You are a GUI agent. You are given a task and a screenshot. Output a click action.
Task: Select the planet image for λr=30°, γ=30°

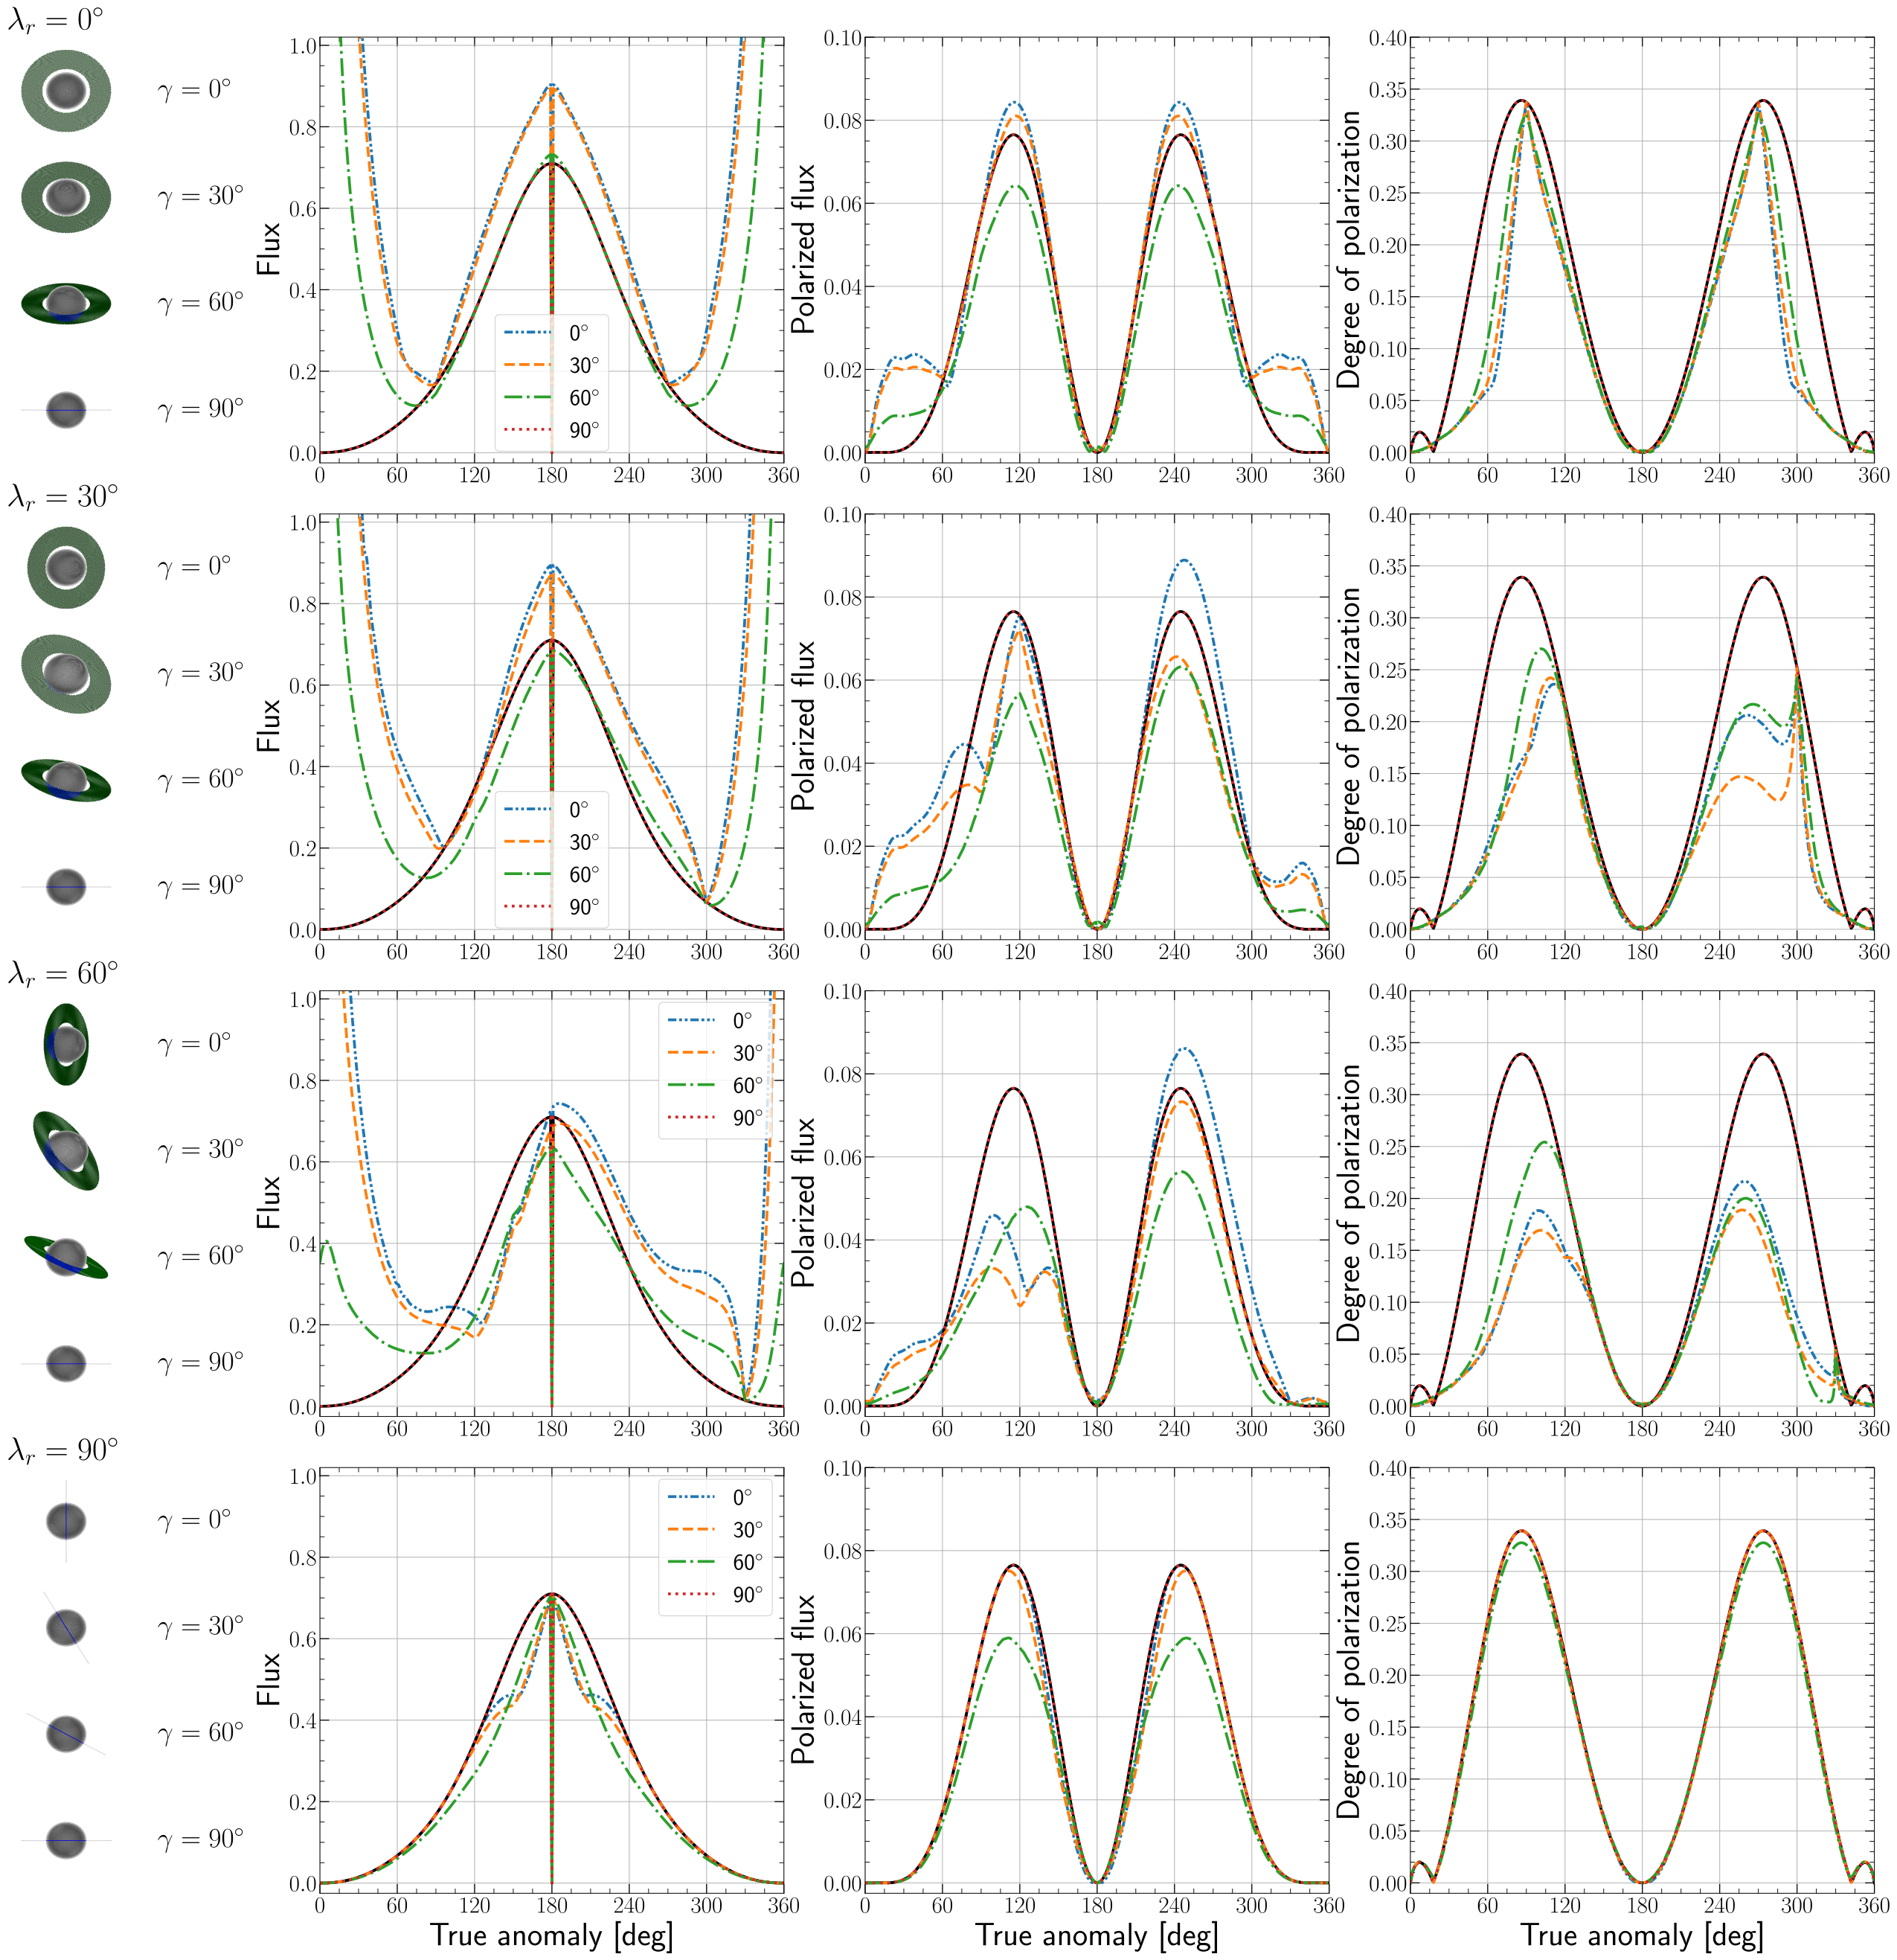coord(66,673)
